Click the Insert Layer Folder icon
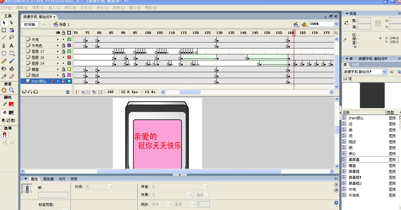Image resolution: width=401 pixels, height=210 pixels. (x=35, y=92)
